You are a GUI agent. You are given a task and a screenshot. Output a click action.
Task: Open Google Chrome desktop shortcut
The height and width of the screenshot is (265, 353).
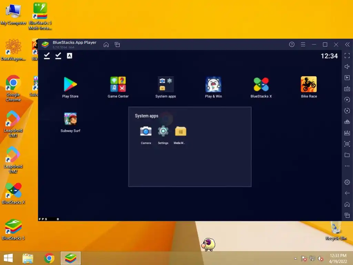13,88
